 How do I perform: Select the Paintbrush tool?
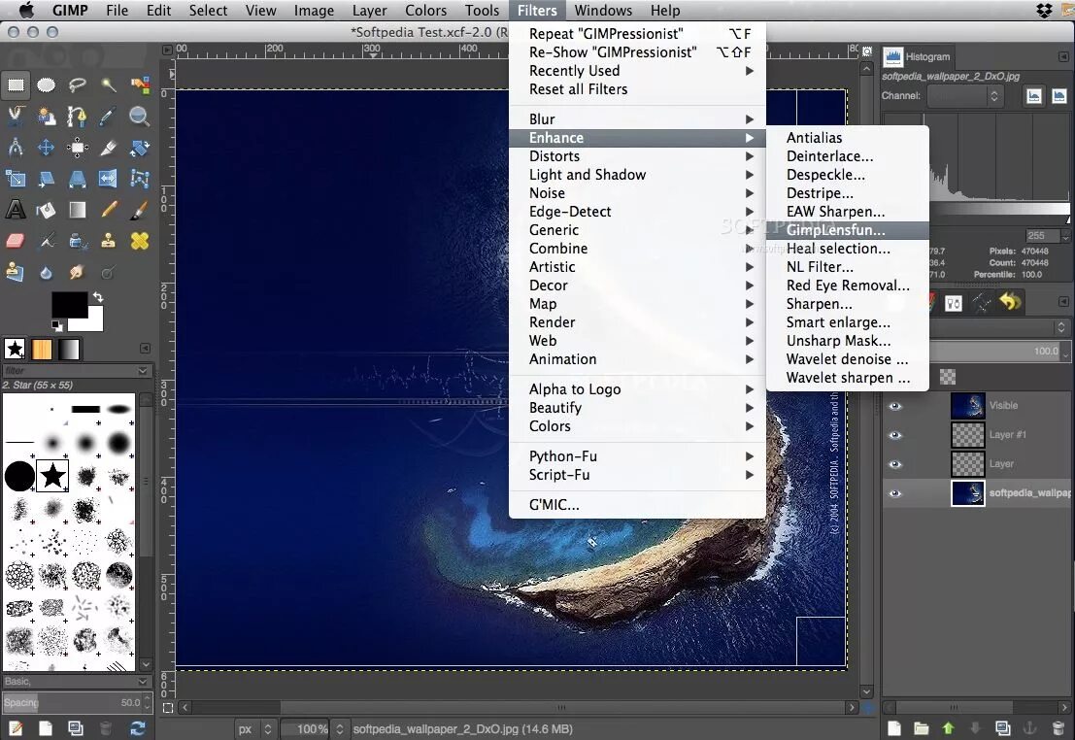coord(140,210)
